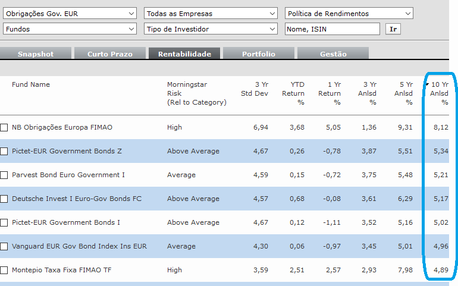Mark the Parvest Bond Euro Government I checkbox
458x286 pixels.
pos(4,175)
